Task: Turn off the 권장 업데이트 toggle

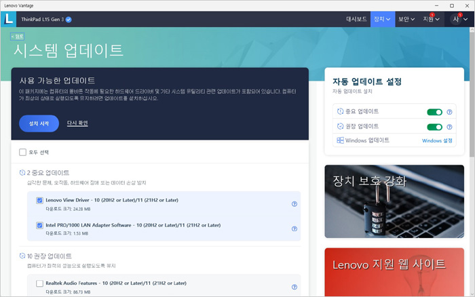Action: pos(434,126)
